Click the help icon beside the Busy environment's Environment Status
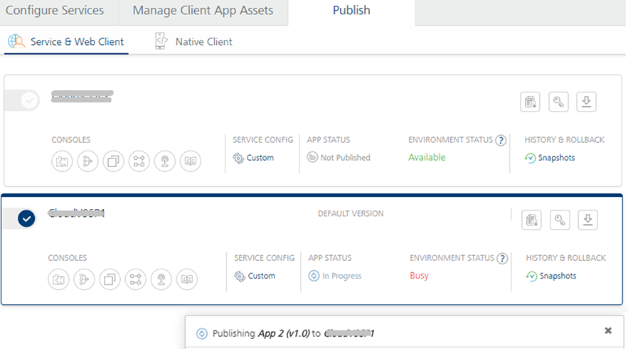Image resolution: width=628 pixels, height=349 pixels. pyautogui.click(x=502, y=258)
